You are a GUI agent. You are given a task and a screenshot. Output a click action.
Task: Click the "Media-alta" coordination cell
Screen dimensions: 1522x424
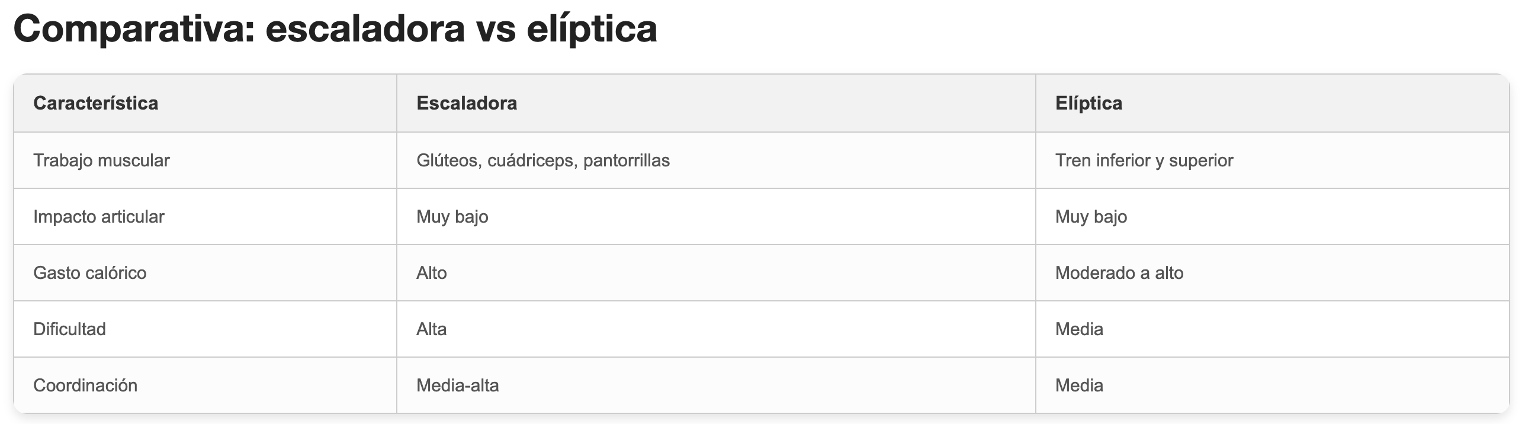click(457, 386)
